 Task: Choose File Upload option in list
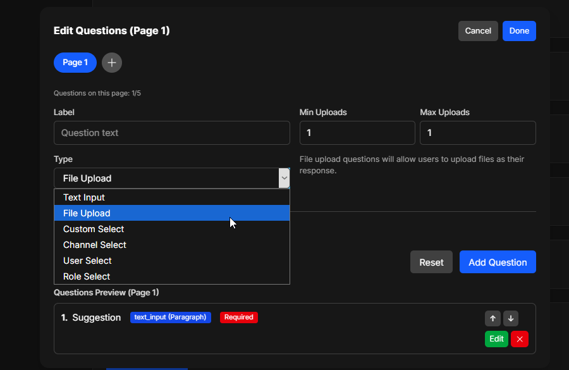[x=87, y=213]
